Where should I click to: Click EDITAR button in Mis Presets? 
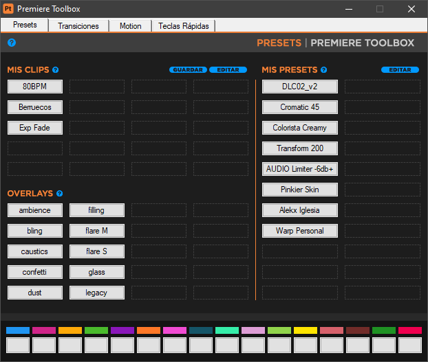pos(400,70)
